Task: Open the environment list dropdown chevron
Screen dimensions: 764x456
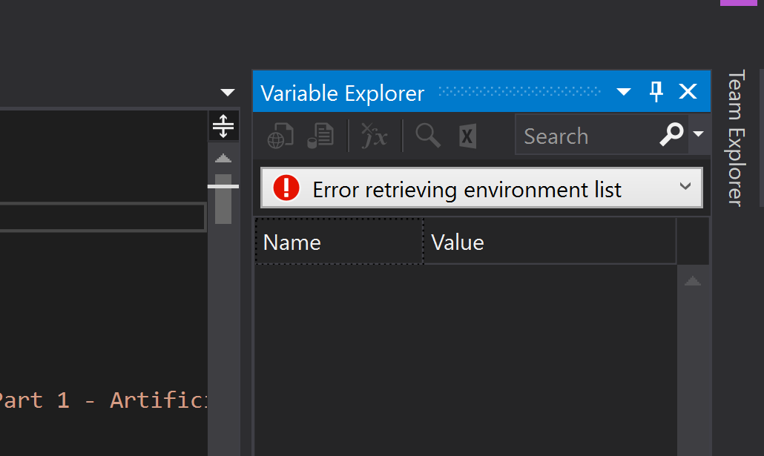Action: tap(685, 186)
